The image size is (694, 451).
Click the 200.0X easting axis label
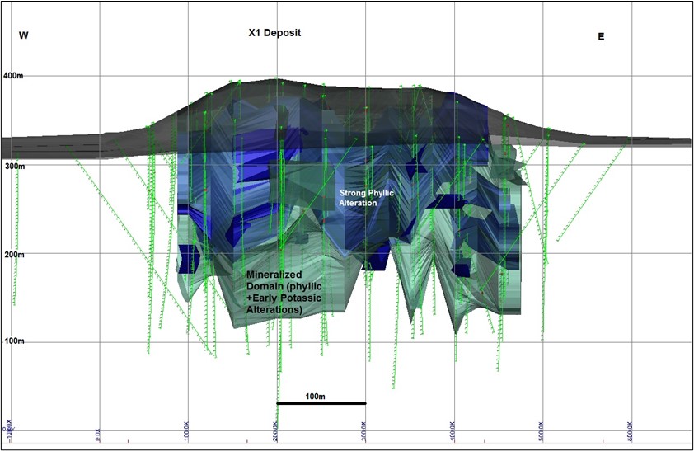(x=275, y=431)
